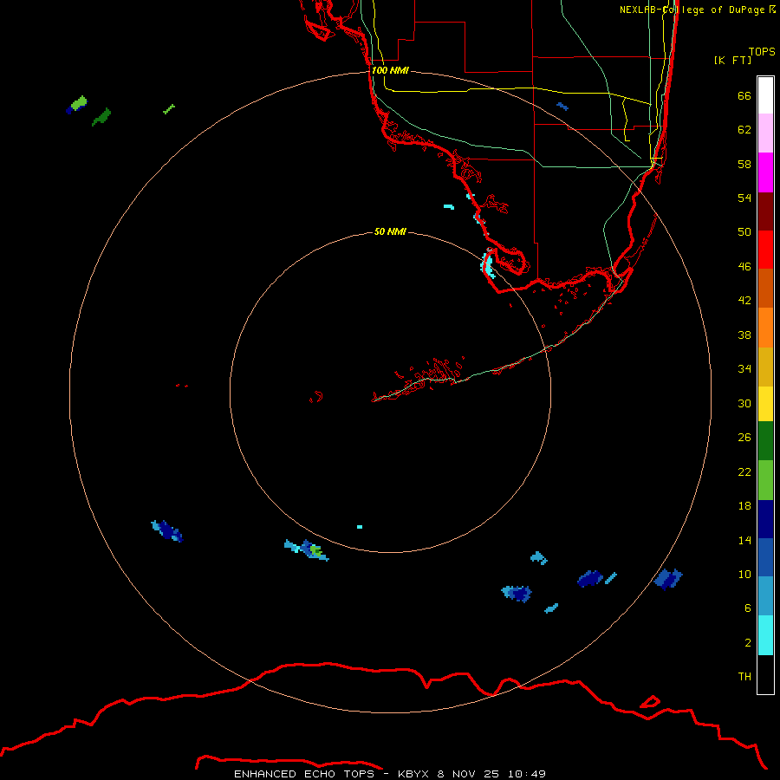This screenshot has height=780, width=780.
Task: Click the legend value 18
Action: point(744,506)
